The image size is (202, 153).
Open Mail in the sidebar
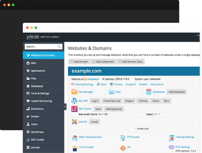[43, 63]
